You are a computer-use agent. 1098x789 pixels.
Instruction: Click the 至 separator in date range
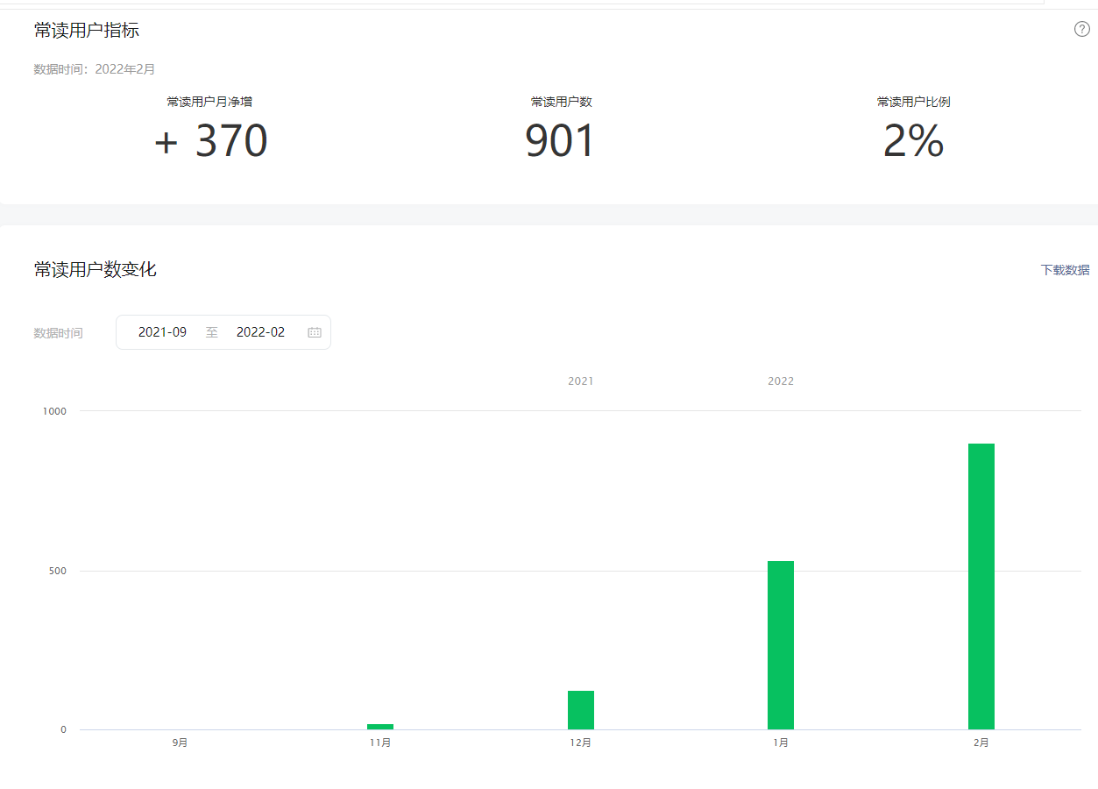211,332
